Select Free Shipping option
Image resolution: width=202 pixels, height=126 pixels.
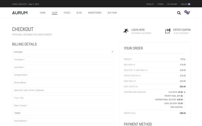pyautogui.click(x=185, y=107)
